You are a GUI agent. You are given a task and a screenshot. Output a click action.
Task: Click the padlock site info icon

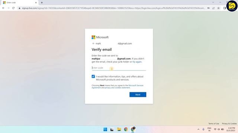coord(19,8)
